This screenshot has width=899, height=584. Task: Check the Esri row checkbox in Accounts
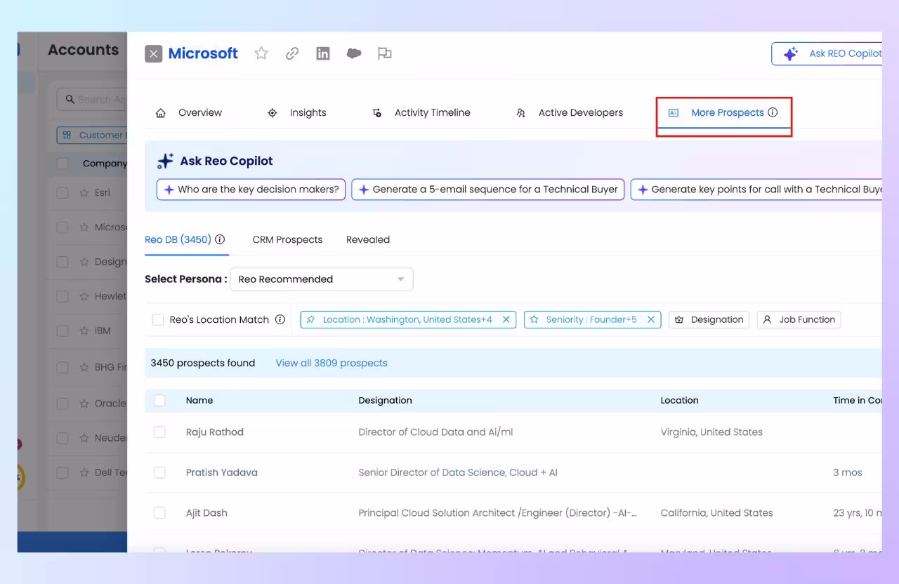click(x=63, y=193)
